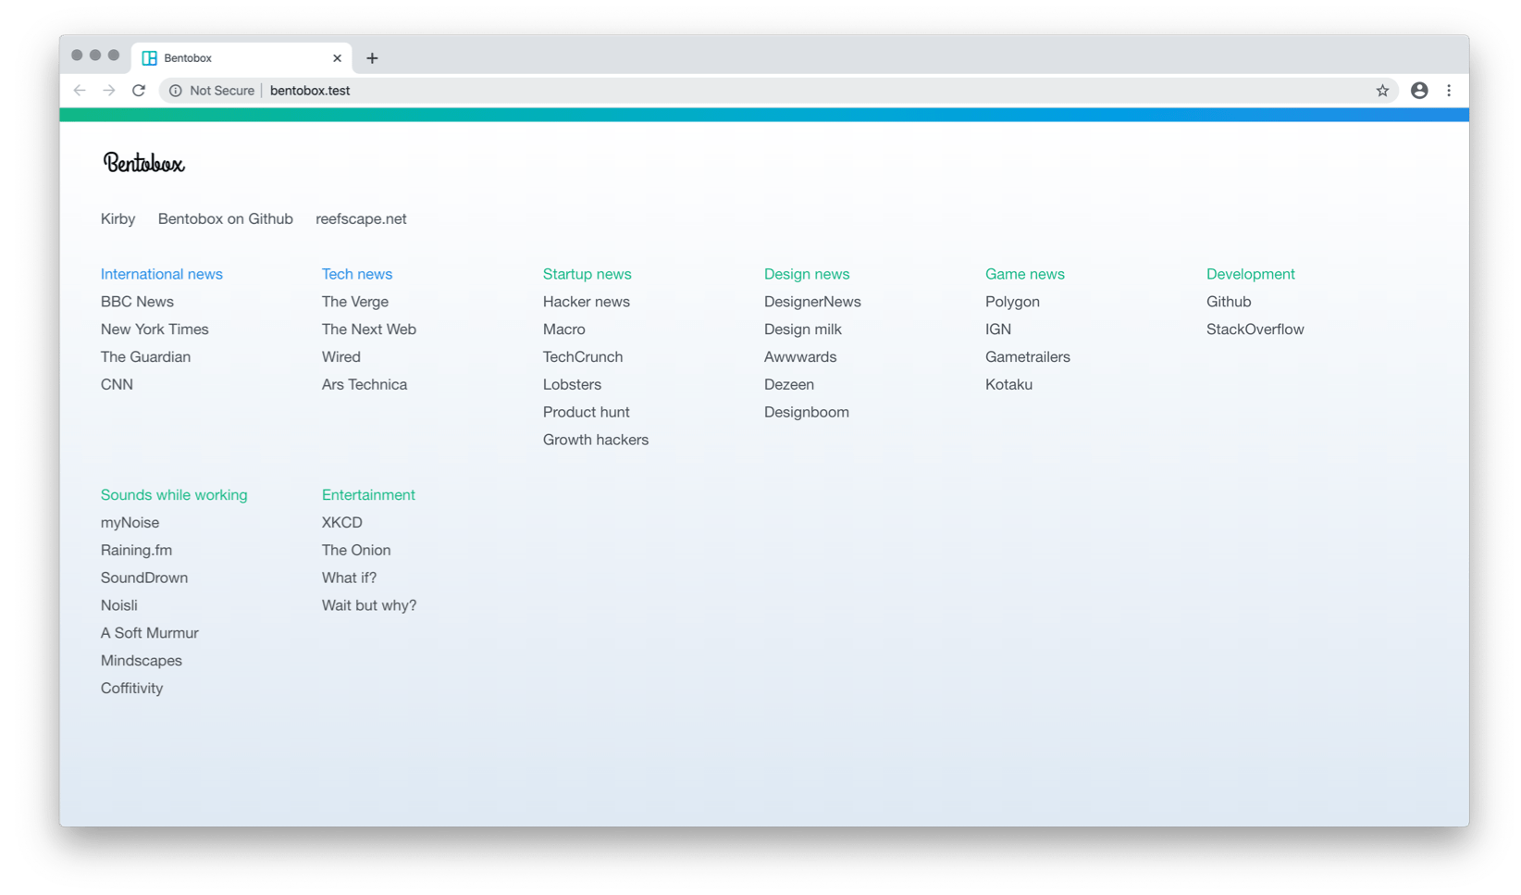Close the Bentobox tab
1521x895 pixels.
pyautogui.click(x=337, y=58)
